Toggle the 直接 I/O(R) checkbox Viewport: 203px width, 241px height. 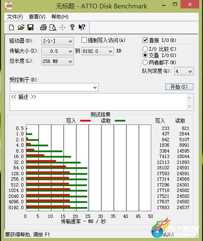[x=145, y=40]
